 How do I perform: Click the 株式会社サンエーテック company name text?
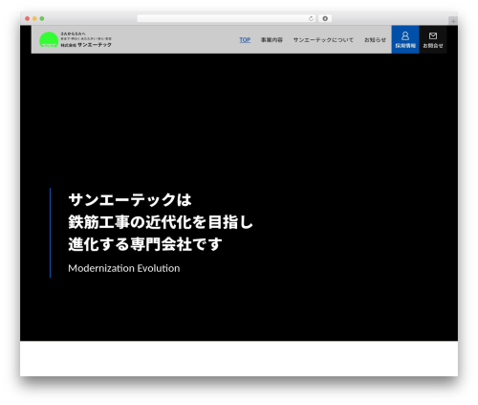pos(86,45)
